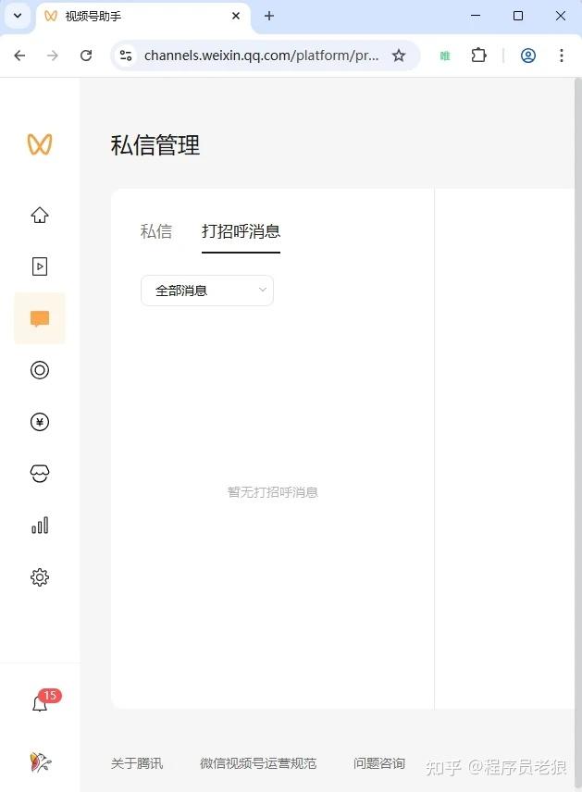The height and width of the screenshot is (792, 582).
Task: Open the shop storefront icon
Action: pos(40,474)
